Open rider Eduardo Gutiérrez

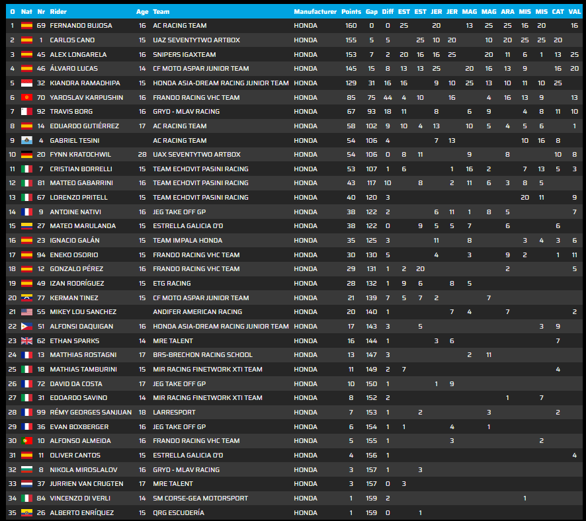tap(85, 126)
